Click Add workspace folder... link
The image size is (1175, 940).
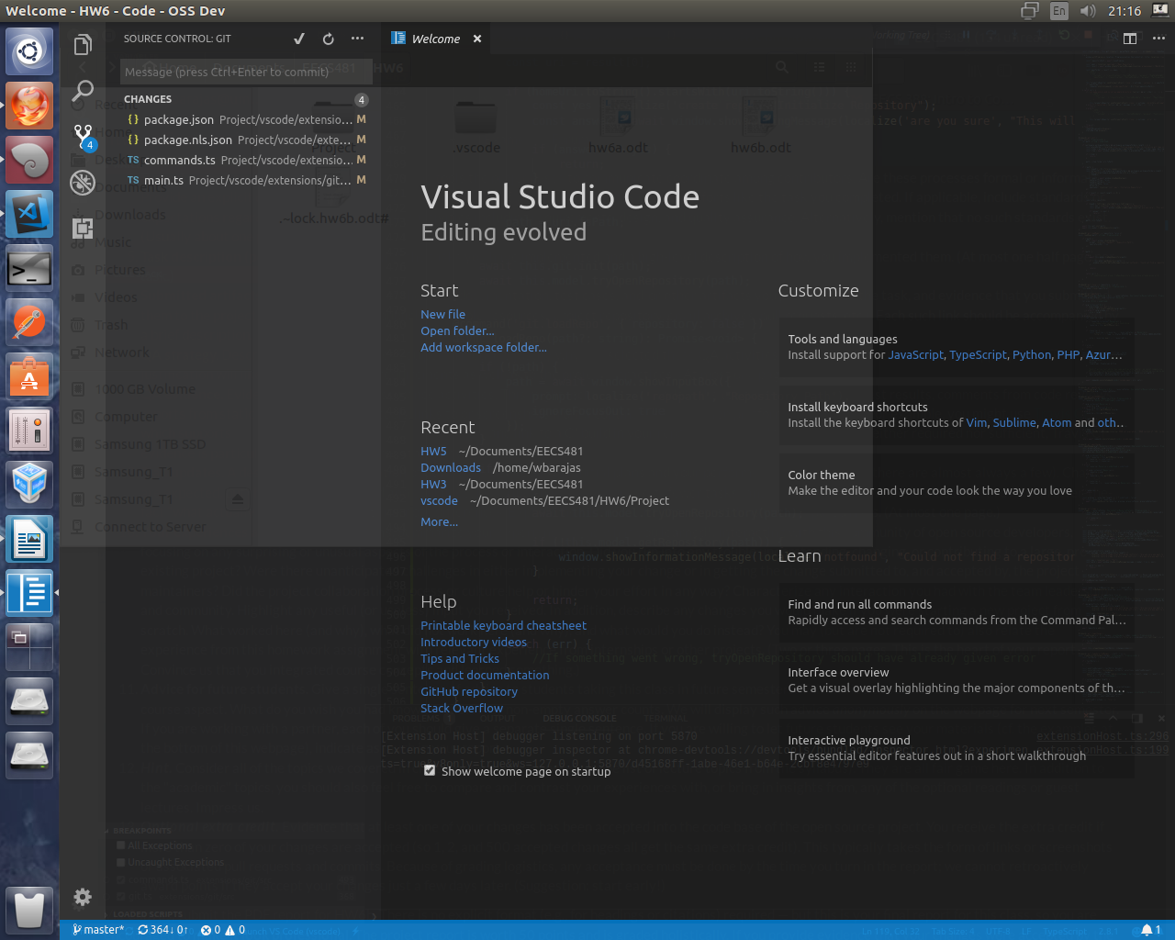484,347
